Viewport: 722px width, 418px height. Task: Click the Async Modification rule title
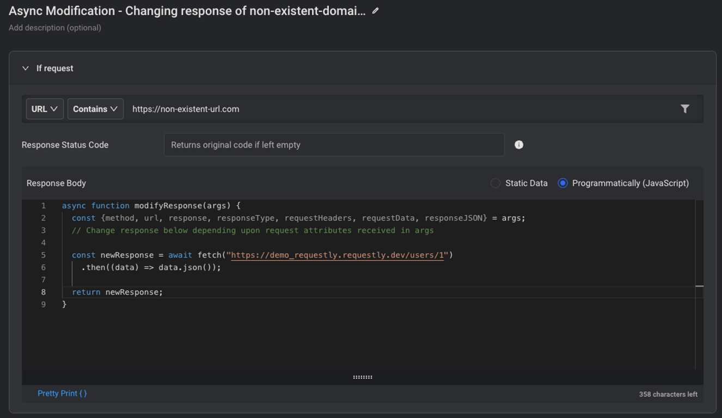pos(185,10)
